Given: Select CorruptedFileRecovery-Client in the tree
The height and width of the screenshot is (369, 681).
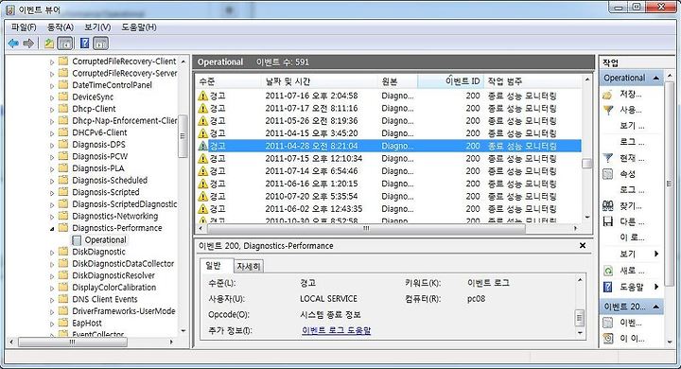Looking at the screenshot, I should [124, 61].
